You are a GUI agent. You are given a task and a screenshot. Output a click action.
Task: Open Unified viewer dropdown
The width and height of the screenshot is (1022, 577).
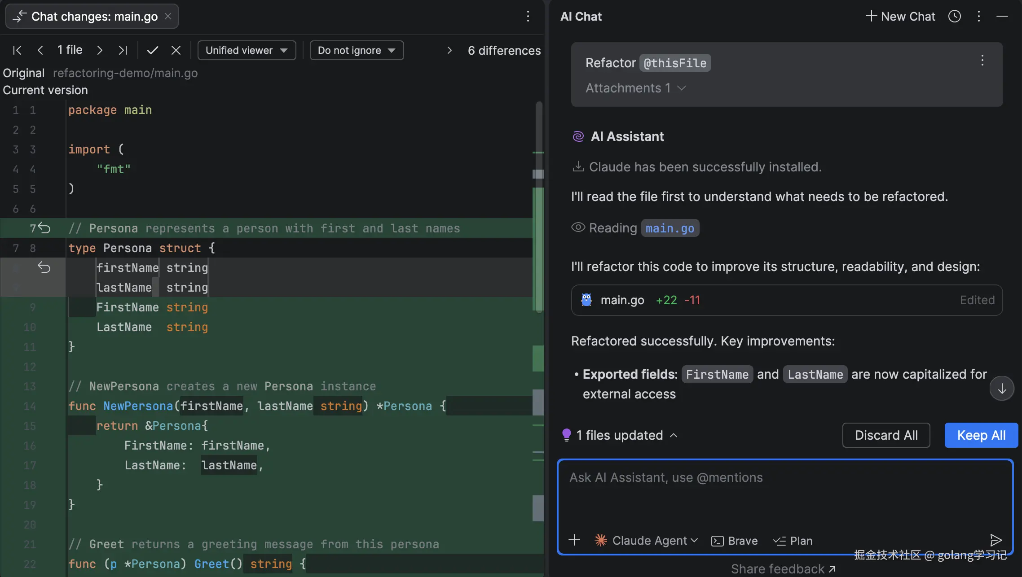point(247,50)
